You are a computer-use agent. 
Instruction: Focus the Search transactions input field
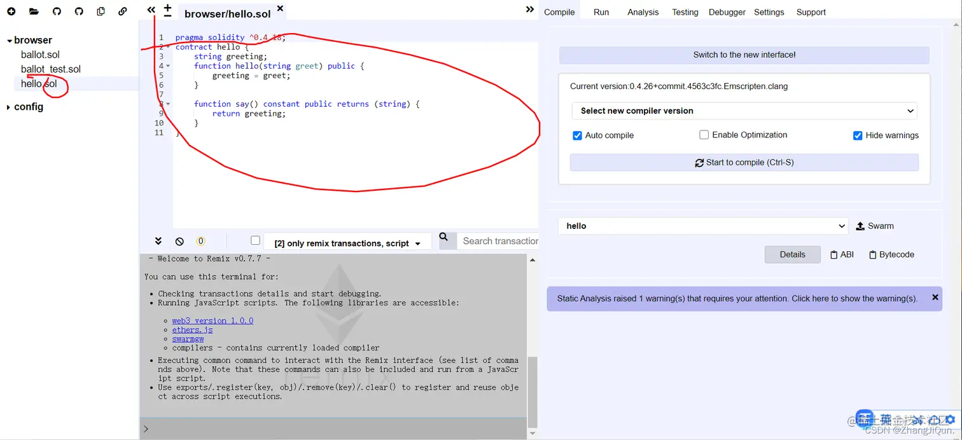coord(499,241)
